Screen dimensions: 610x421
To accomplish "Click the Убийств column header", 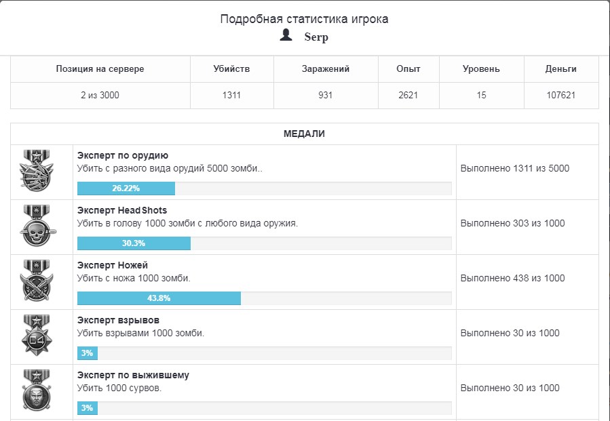I will (x=231, y=68).
